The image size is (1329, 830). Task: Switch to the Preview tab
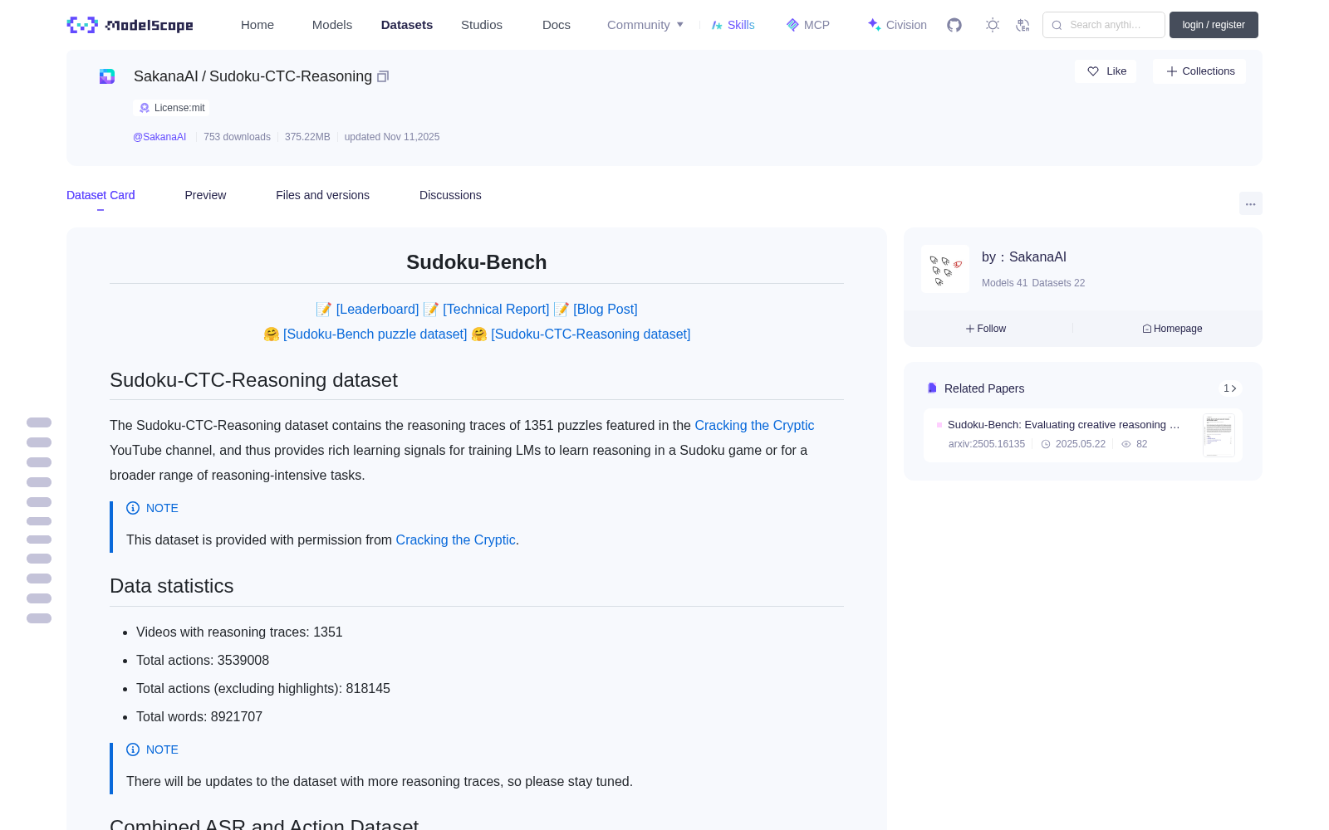point(205,195)
